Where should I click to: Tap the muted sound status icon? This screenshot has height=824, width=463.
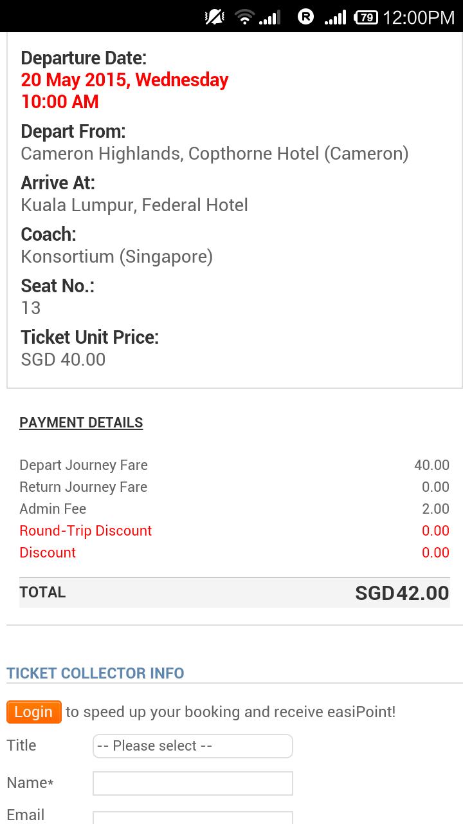point(215,17)
